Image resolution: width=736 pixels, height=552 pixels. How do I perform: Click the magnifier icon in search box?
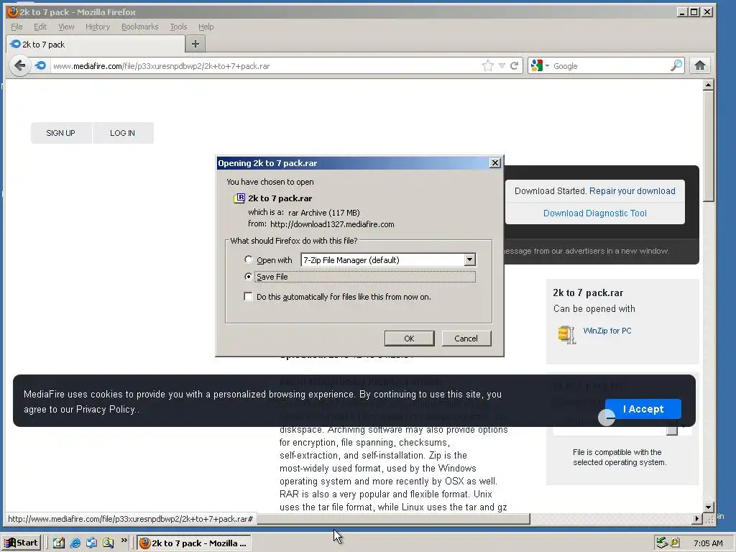pyautogui.click(x=676, y=65)
